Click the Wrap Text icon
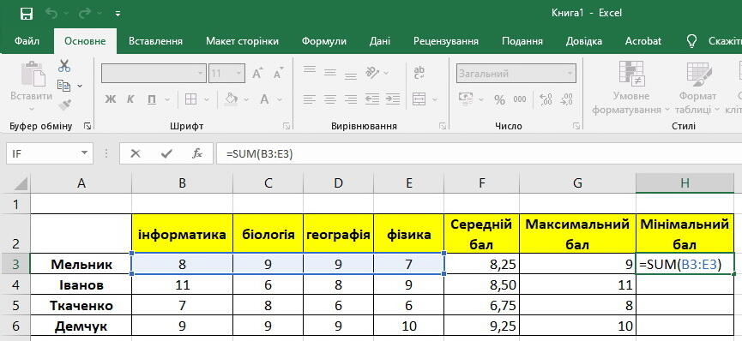 coord(419,72)
